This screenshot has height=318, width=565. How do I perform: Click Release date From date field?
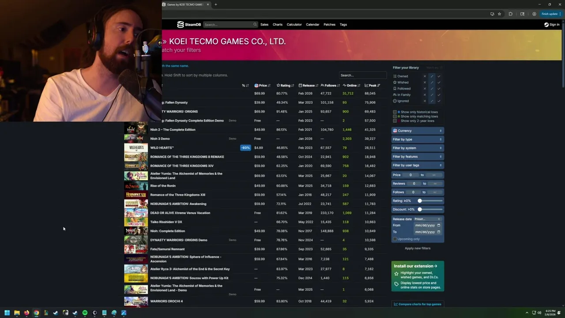(427, 225)
